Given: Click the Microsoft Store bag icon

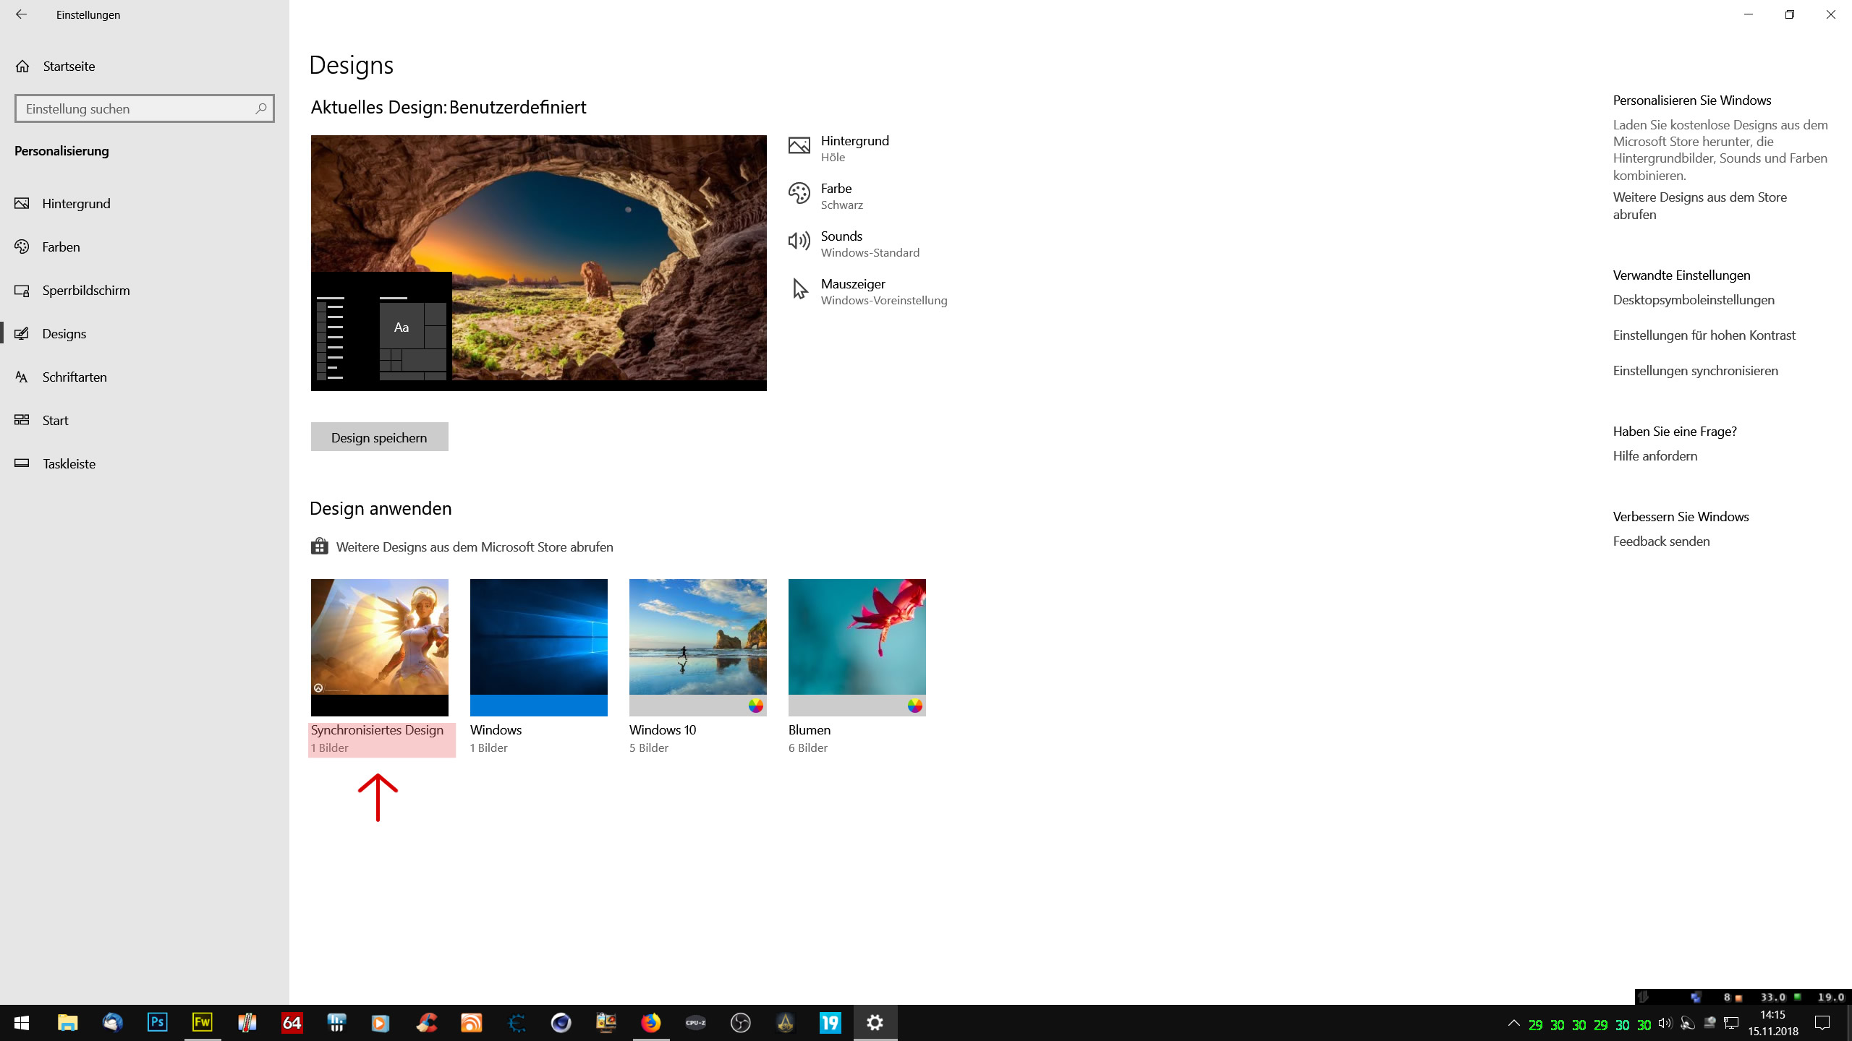Looking at the screenshot, I should coord(319,547).
